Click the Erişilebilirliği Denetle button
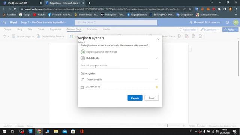The width and height of the screenshot is (240, 135). 51,36
